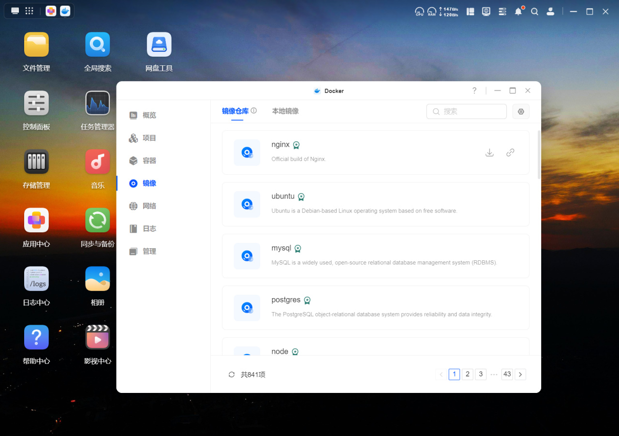Click the network speed indicator

coord(449,12)
